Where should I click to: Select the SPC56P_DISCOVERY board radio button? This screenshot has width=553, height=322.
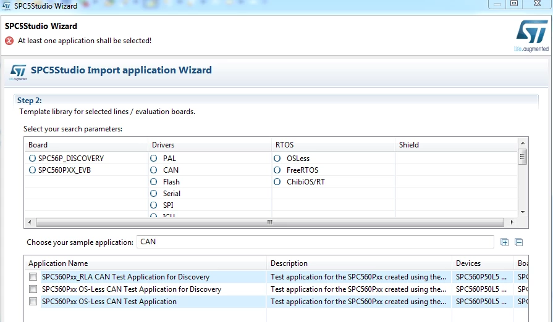pyautogui.click(x=33, y=159)
